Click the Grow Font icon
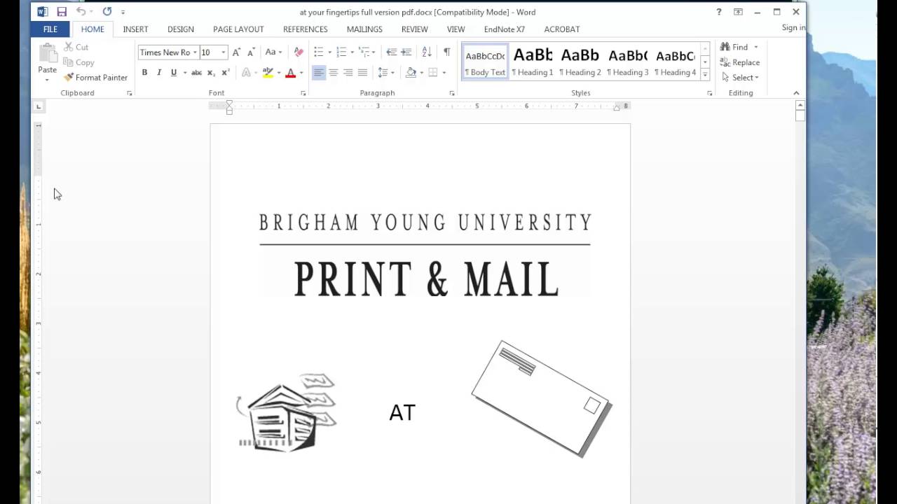The width and height of the screenshot is (897, 504). (x=236, y=52)
